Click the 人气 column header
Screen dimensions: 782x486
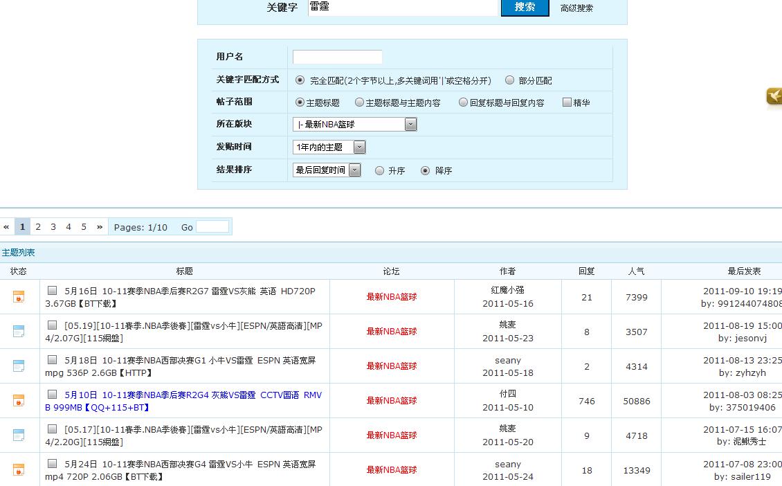[637, 271]
